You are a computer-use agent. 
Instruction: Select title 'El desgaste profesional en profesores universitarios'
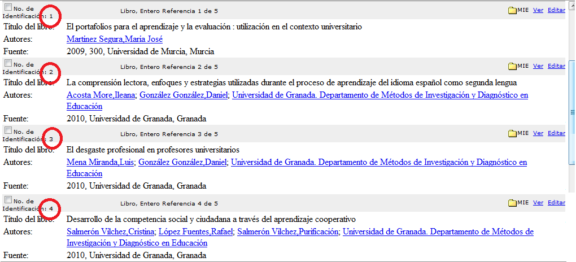pos(153,150)
